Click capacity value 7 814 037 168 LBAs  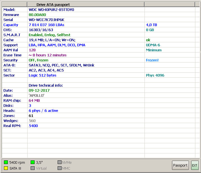[x=46, y=25]
